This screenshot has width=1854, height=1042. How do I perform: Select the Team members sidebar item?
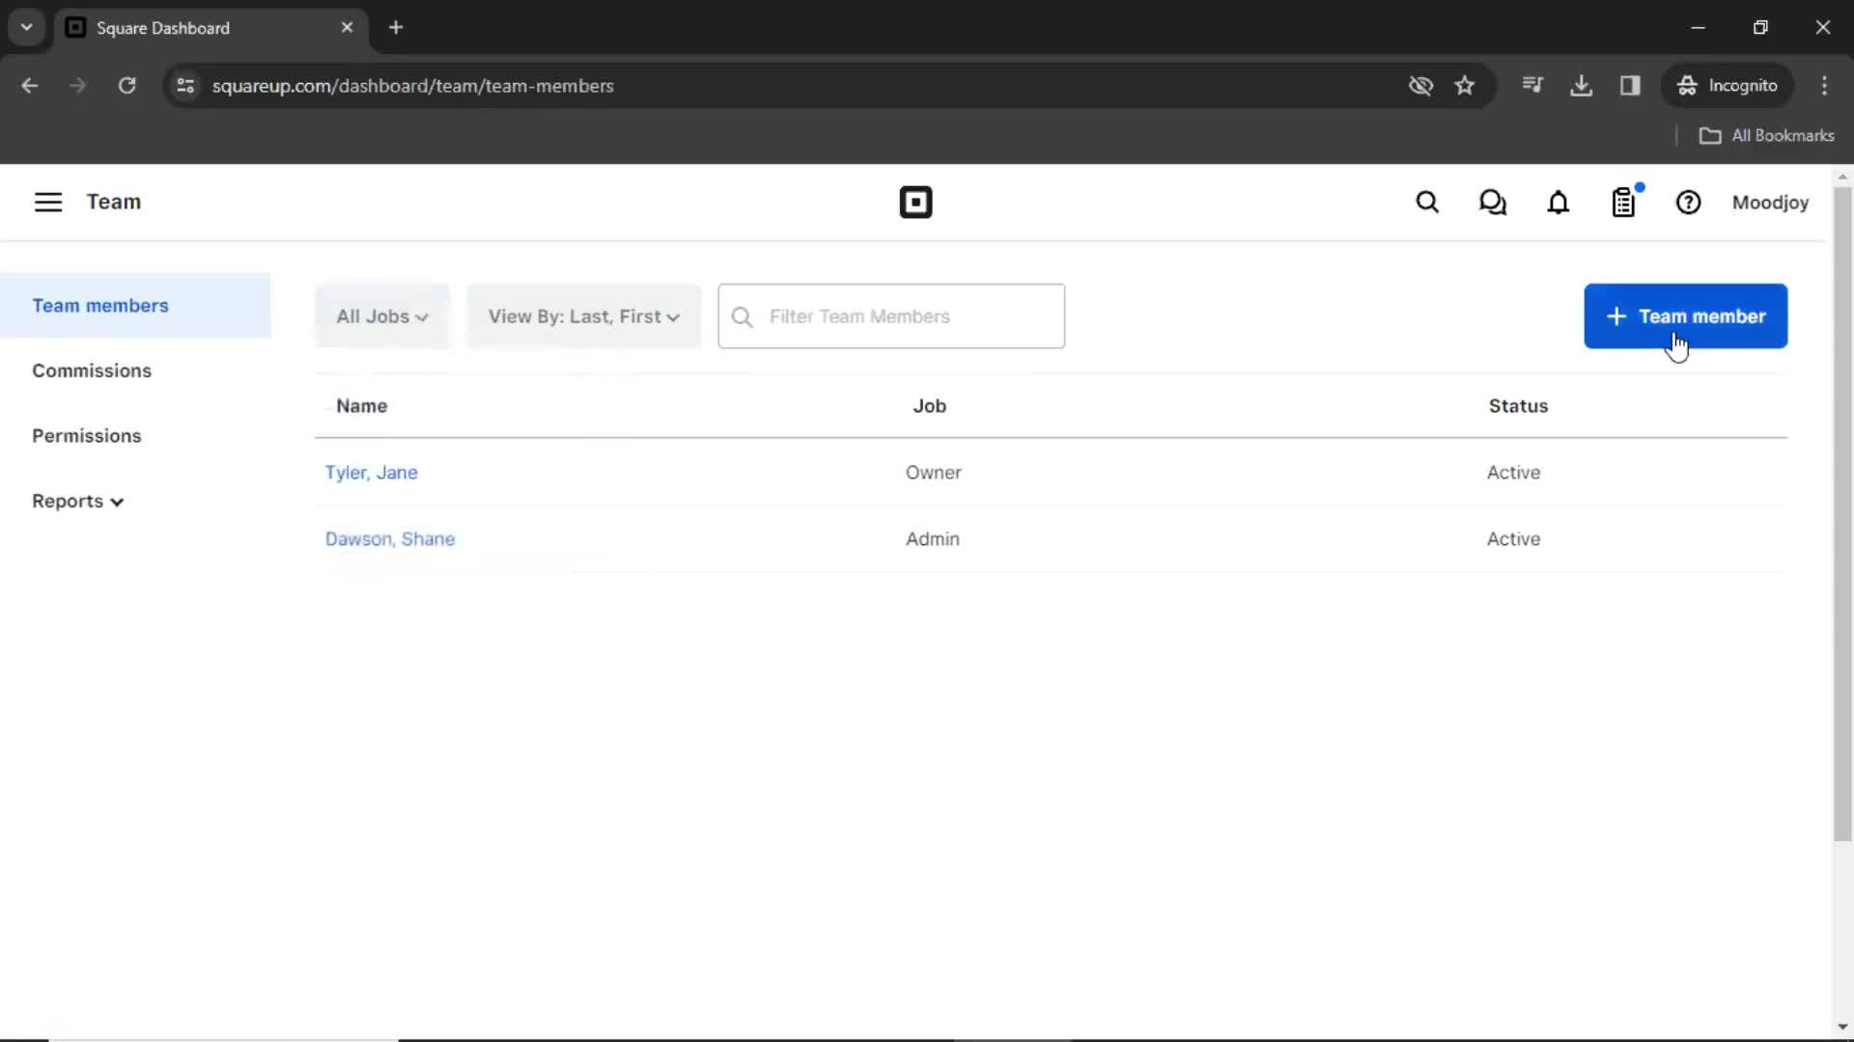click(x=100, y=305)
